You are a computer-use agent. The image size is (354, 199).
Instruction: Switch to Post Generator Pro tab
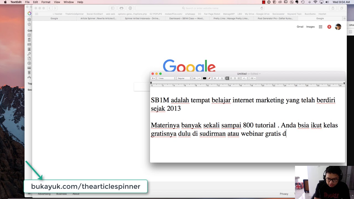(275, 19)
